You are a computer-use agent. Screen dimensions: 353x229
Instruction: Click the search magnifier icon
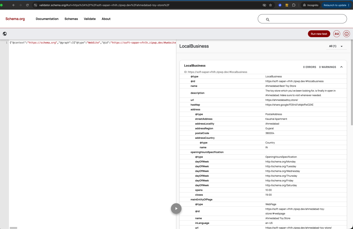click(268, 20)
